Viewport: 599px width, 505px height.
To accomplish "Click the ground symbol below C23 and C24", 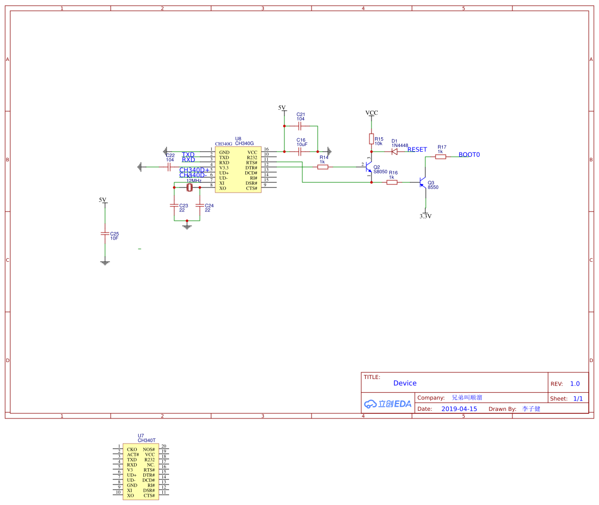I will 187,225.
